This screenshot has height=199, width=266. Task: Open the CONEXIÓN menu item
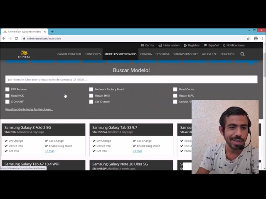coord(227,54)
